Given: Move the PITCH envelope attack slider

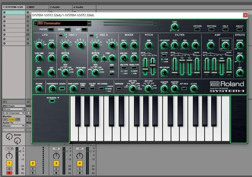Looking at the screenshot, I should 145,69.
